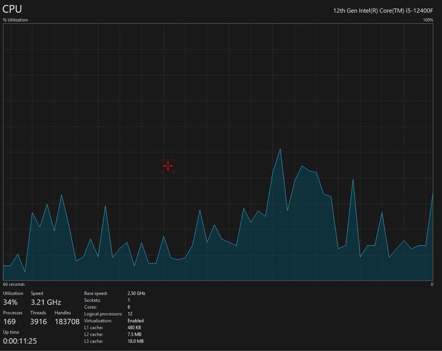Click the Virtualization: label

pos(98,320)
